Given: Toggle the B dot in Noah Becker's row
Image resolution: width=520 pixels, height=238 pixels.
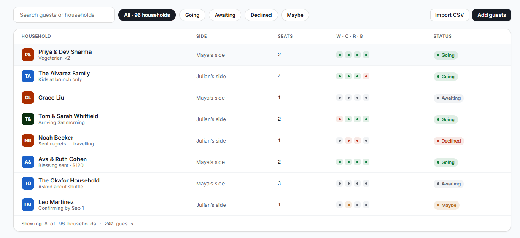Looking at the screenshot, I should pyautogui.click(x=366, y=140).
